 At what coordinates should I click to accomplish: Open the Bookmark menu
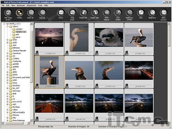pyautogui.click(x=21, y=6)
